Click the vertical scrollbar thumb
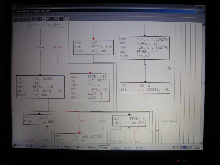Image resolution: width=220 pixels, height=165 pixels. (203, 84)
